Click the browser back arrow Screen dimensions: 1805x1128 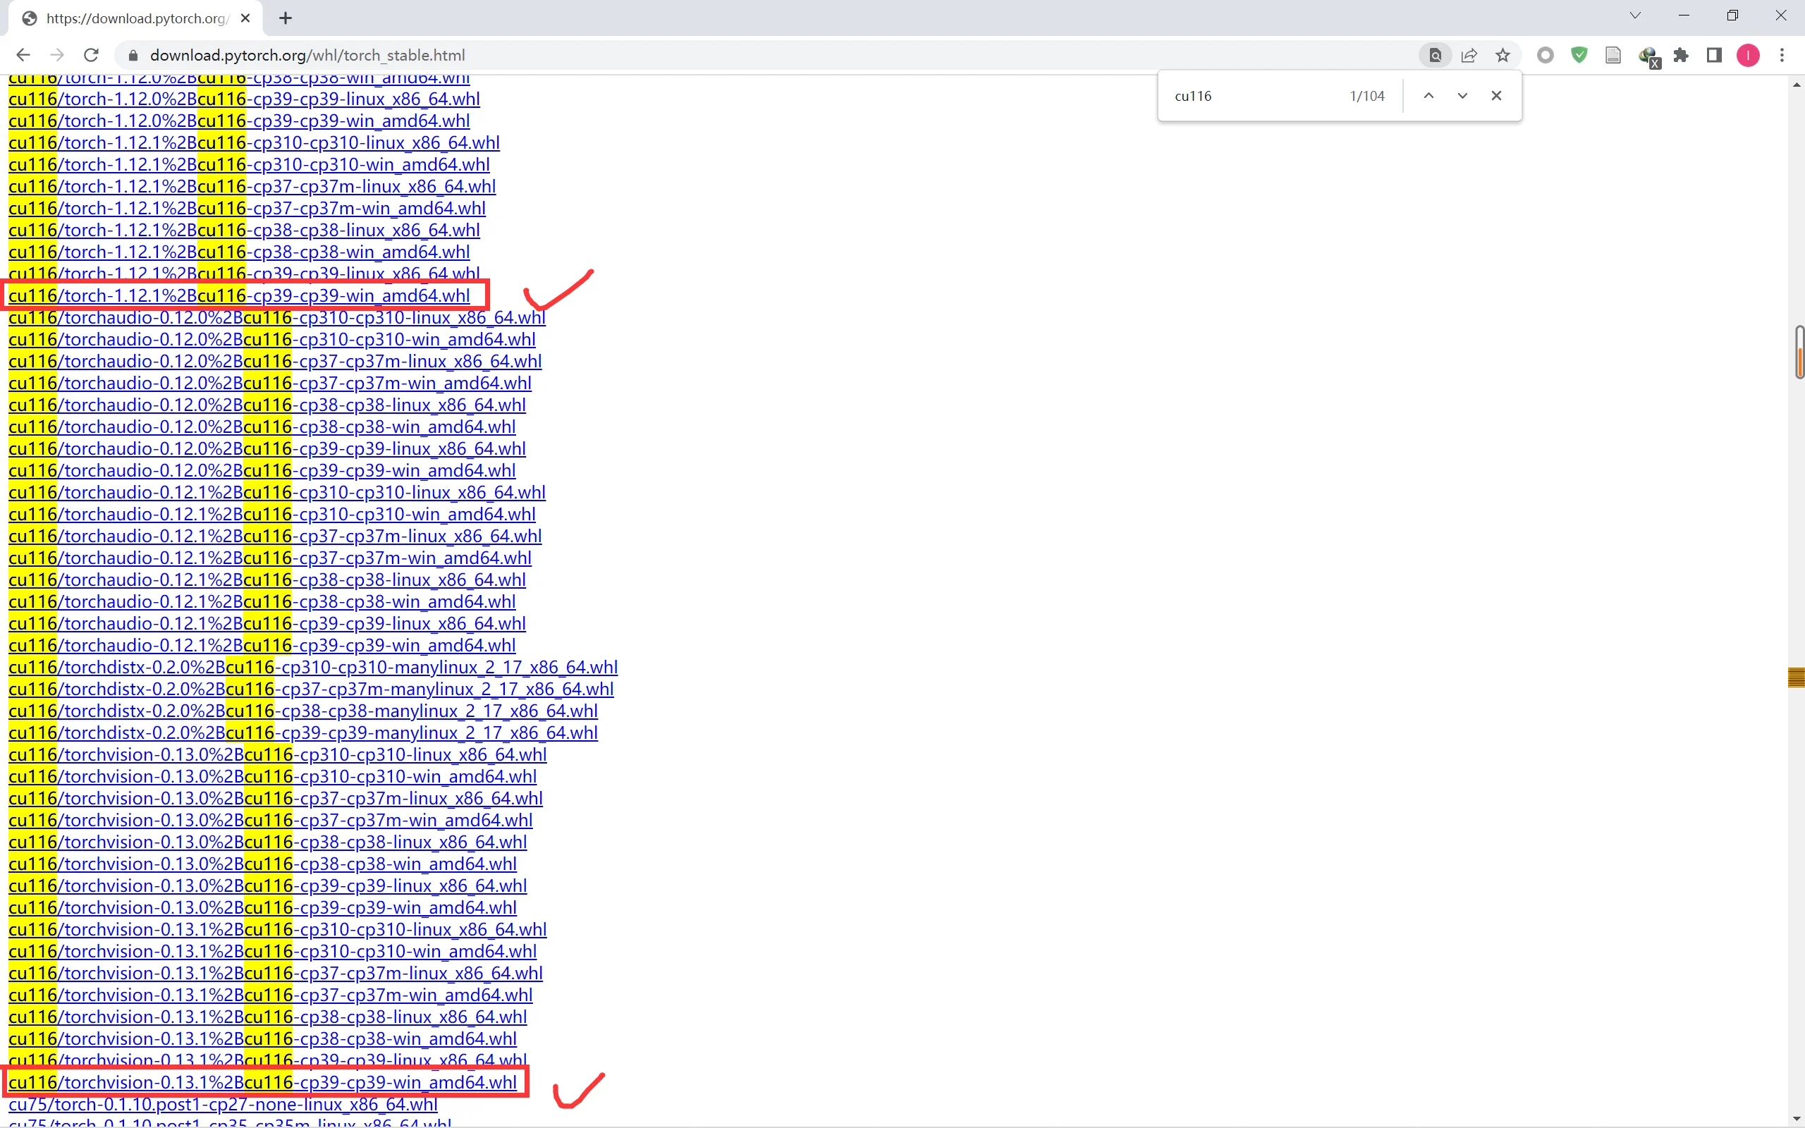click(23, 55)
